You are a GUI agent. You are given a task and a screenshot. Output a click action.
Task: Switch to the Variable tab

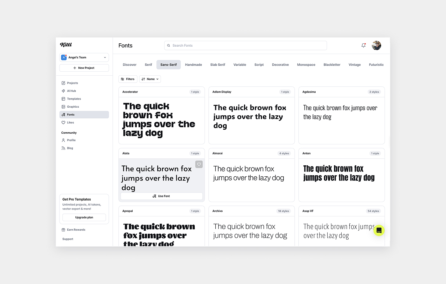pyautogui.click(x=240, y=65)
